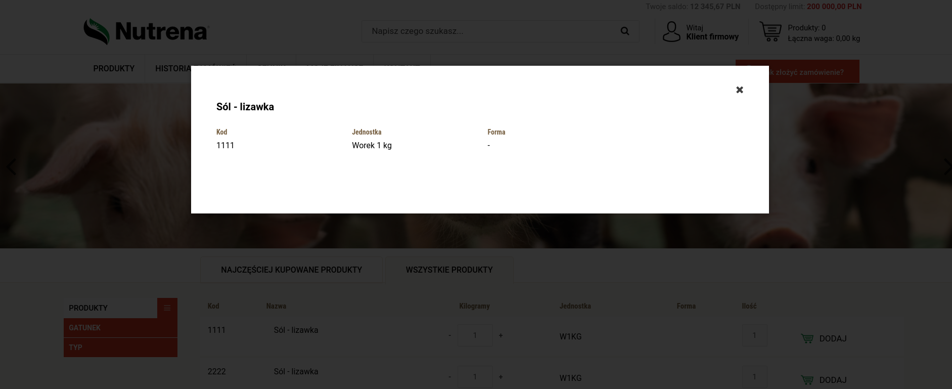Select Worek 1 kg value in dialog
952x389 pixels.
click(x=372, y=146)
